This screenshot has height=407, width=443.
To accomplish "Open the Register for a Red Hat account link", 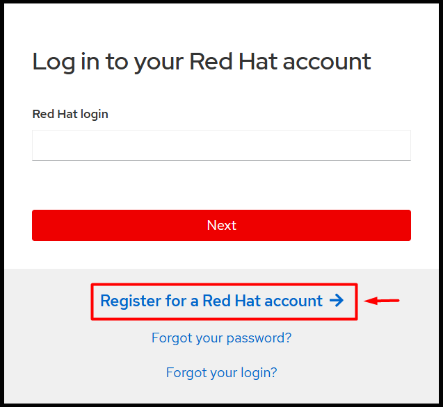I will coord(211,301).
